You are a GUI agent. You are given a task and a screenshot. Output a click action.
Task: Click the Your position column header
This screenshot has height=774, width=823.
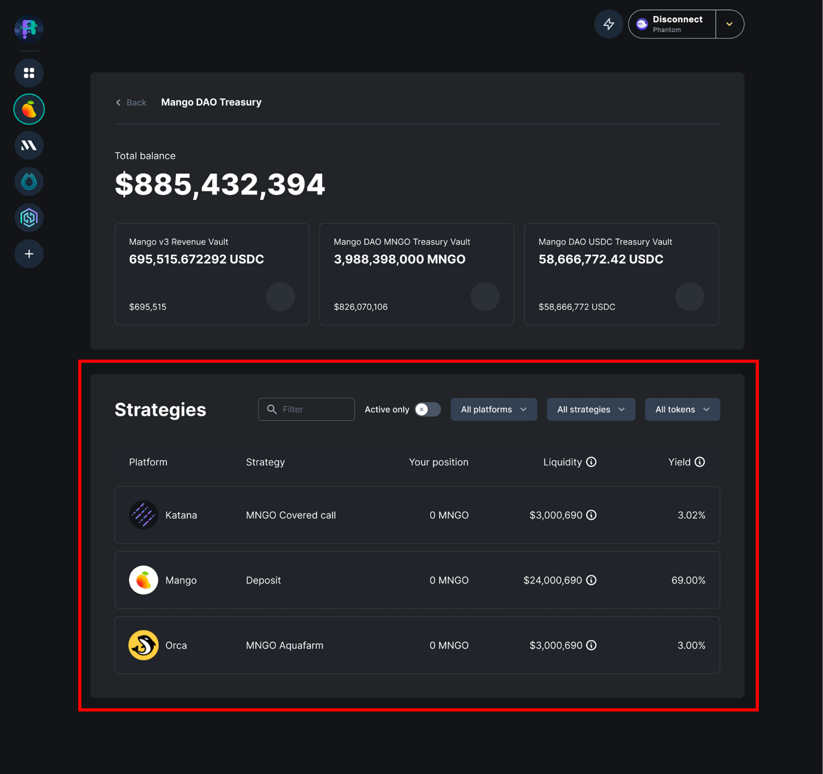tap(438, 462)
